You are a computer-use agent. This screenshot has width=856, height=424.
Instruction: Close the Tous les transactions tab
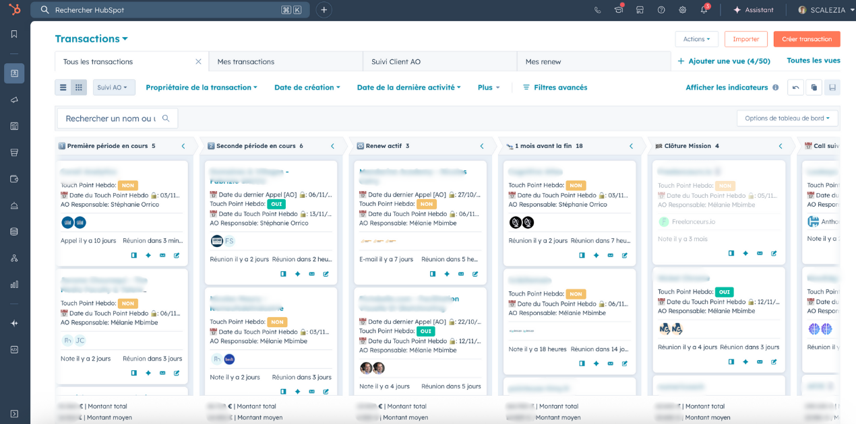(x=198, y=61)
